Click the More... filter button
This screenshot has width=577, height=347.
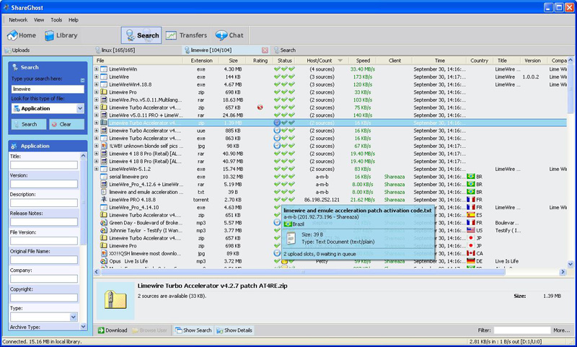point(562,330)
